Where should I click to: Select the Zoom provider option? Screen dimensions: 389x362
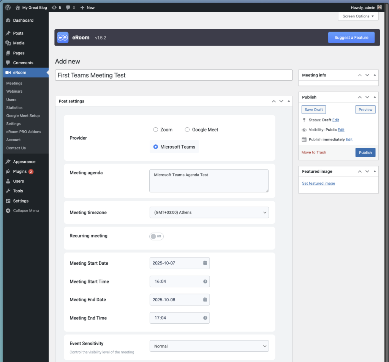click(156, 130)
